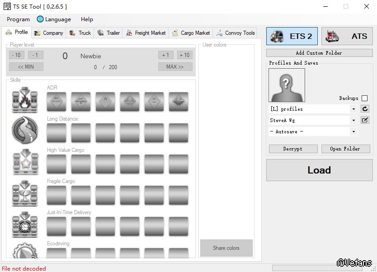The width and height of the screenshot is (377, 272).
Task: Toggle the second ADR hazard class tile
Action: [x=81, y=102]
